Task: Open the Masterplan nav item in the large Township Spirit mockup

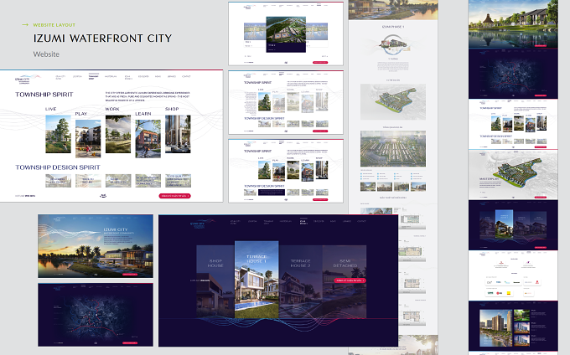Action: click(x=111, y=76)
